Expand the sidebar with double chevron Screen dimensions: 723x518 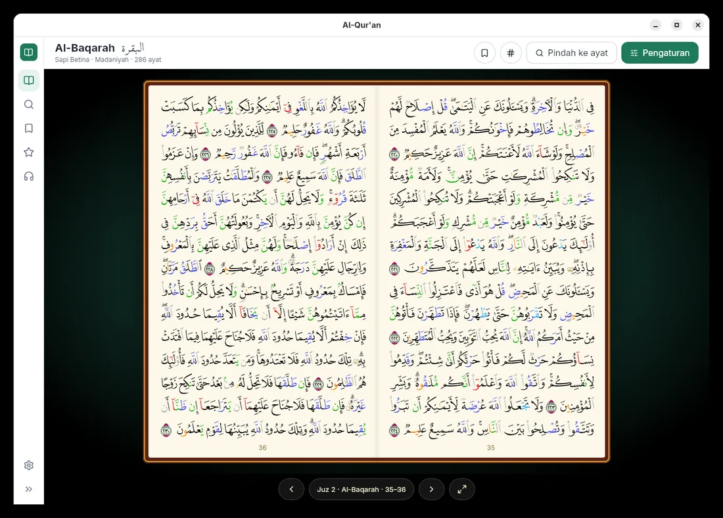pyautogui.click(x=28, y=489)
